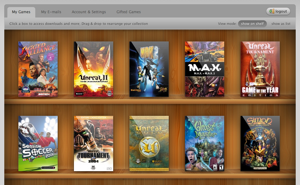Open the Account & Settings tab
300x185 pixels.
point(89,12)
